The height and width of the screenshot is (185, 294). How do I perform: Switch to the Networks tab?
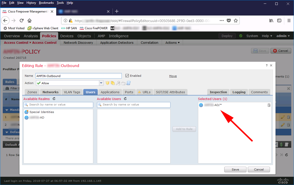tap(50, 92)
